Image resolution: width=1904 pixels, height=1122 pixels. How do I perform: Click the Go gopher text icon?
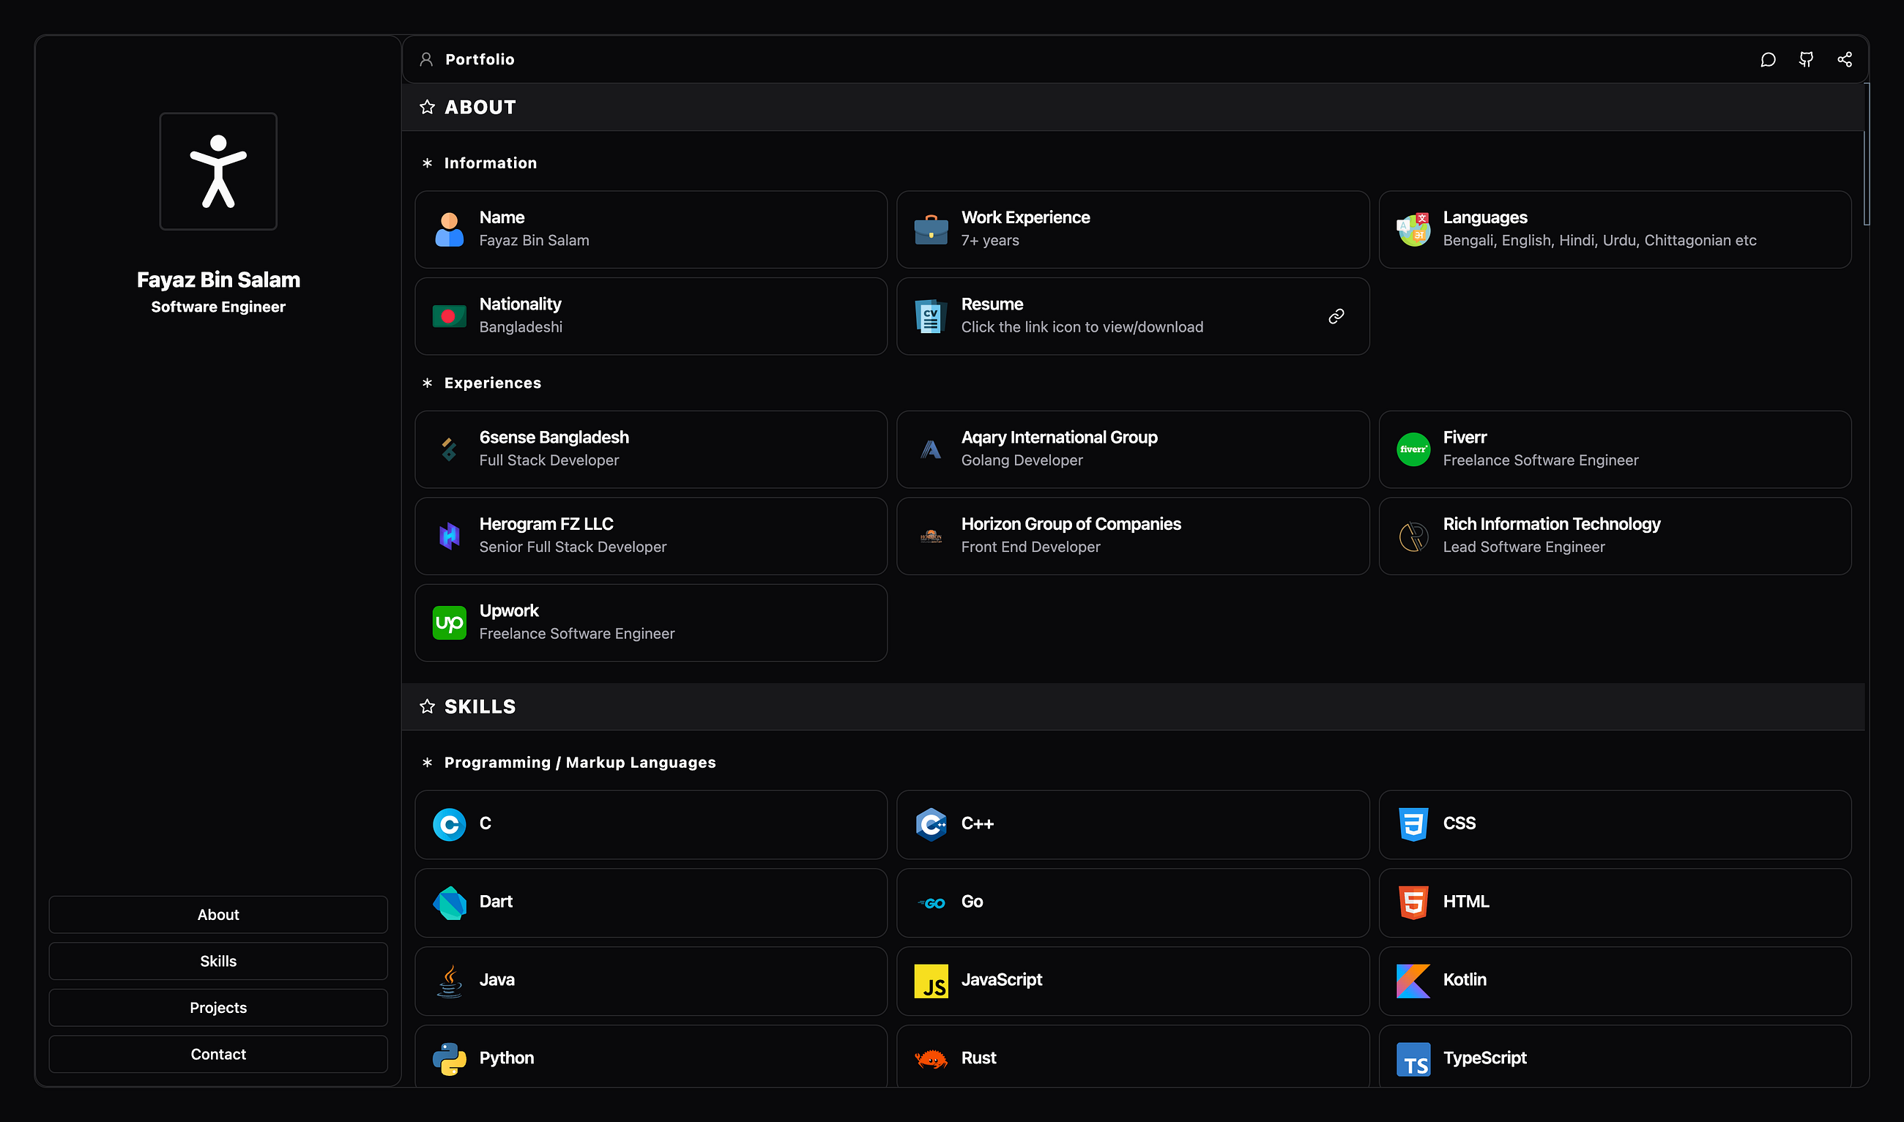931,902
